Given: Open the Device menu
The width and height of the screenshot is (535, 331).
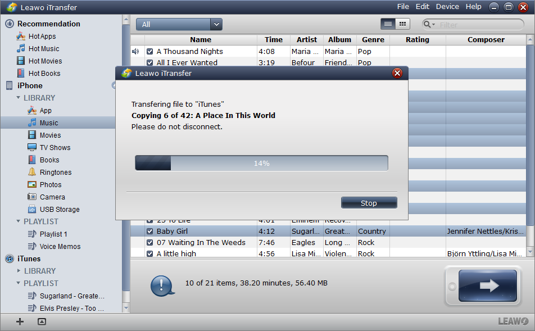Looking at the screenshot, I should (x=447, y=7).
